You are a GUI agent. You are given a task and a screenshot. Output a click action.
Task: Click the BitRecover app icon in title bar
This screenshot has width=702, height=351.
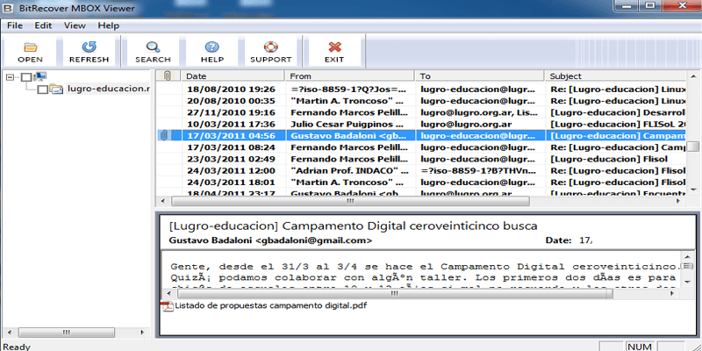click(x=8, y=8)
